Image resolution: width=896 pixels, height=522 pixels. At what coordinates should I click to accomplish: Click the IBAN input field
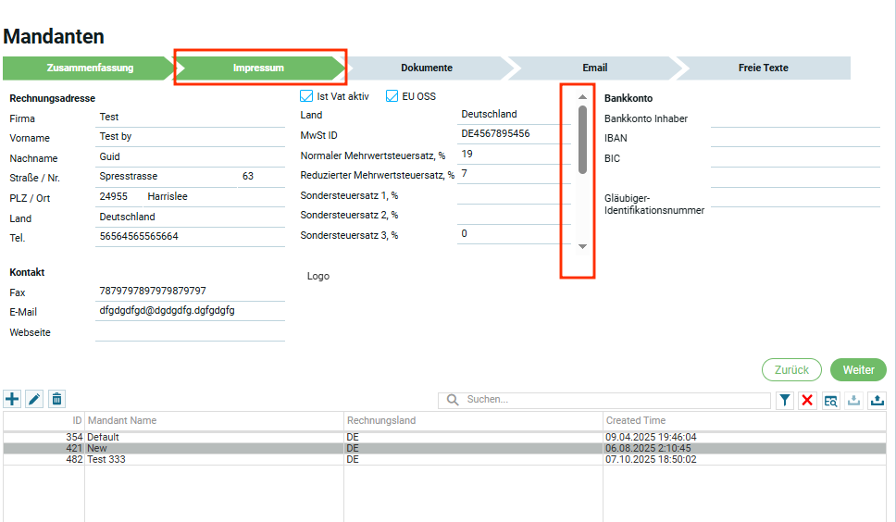794,138
